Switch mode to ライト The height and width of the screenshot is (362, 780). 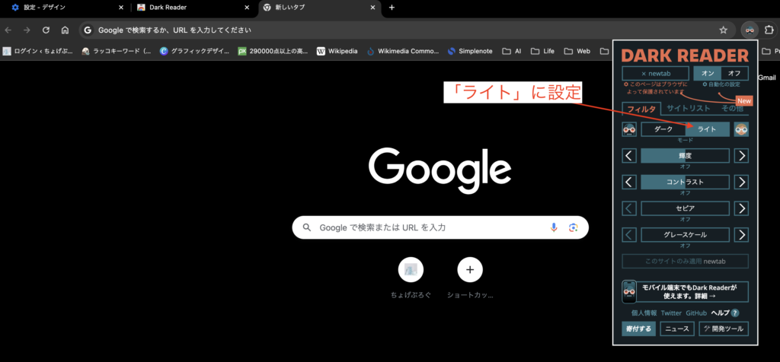[707, 129]
